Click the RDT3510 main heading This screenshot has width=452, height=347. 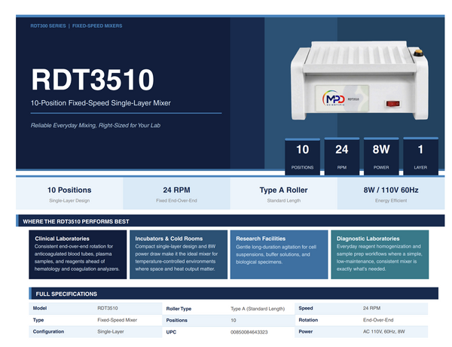tap(93, 80)
